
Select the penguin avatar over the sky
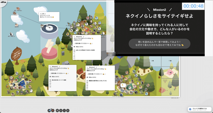click(x=11, y=34)
